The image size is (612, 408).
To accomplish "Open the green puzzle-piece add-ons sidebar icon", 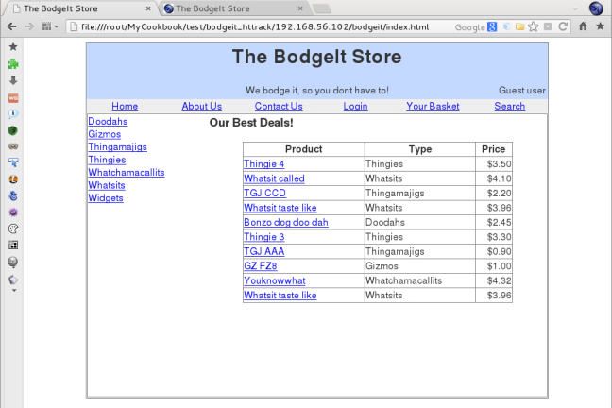I will (13, 63).
